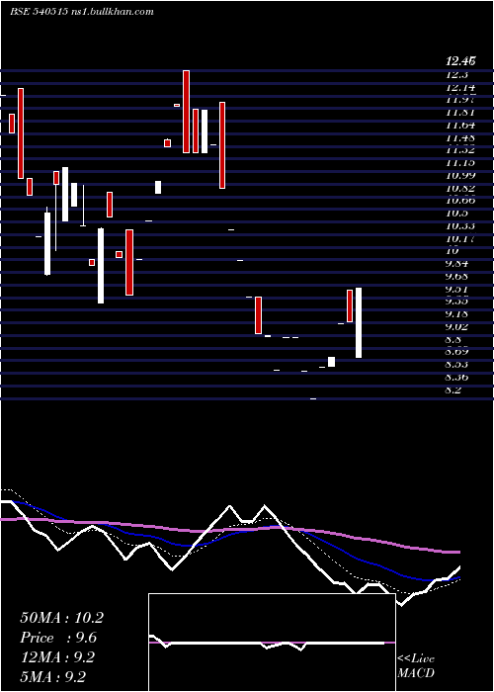Click the 10.5 price axis label
The width and height of the screenshot is (494, 692).
point(456,214)
